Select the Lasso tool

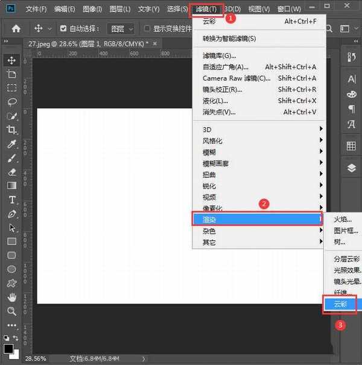tap(11, 101)
